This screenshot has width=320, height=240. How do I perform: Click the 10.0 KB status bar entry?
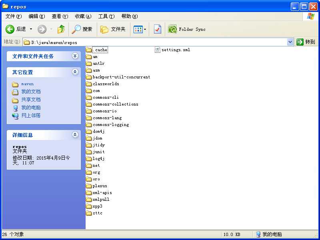click(x=232, y=234)
